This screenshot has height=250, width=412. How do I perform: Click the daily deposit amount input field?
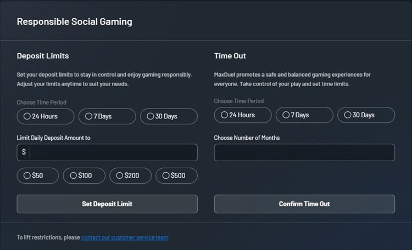(113, 152)
